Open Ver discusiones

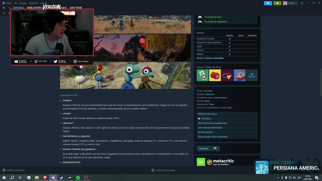pos(227,132)
